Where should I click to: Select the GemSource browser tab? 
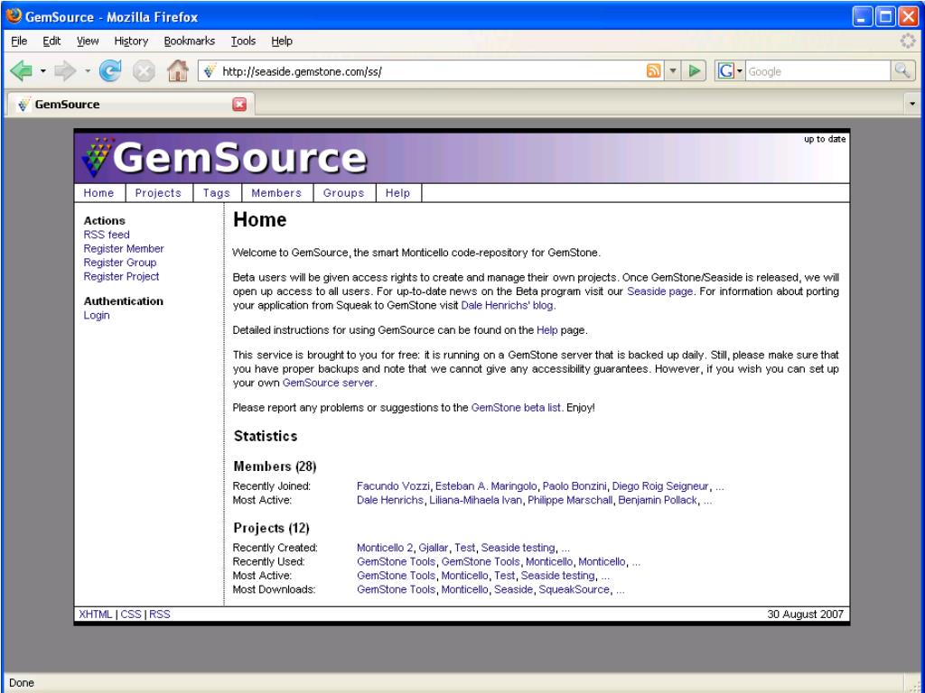pos(130,105)
